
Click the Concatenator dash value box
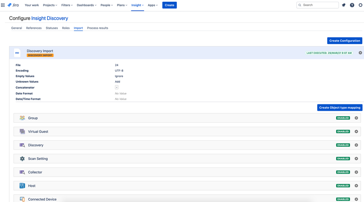[x=117, y=87]
